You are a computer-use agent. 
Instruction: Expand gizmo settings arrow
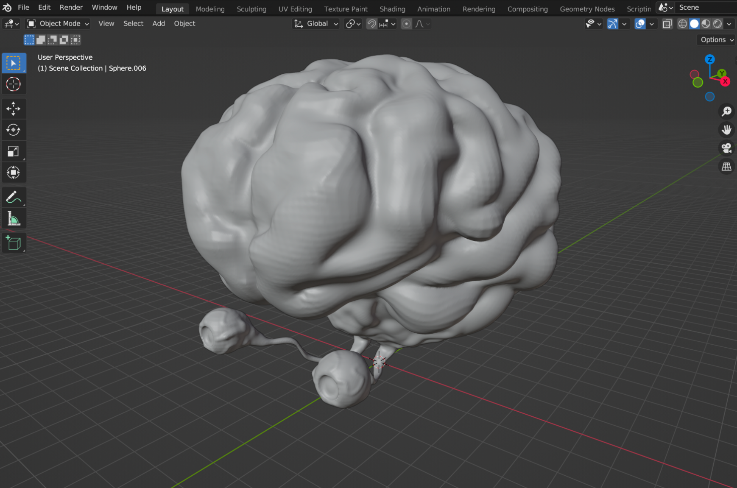click(624, 24)
